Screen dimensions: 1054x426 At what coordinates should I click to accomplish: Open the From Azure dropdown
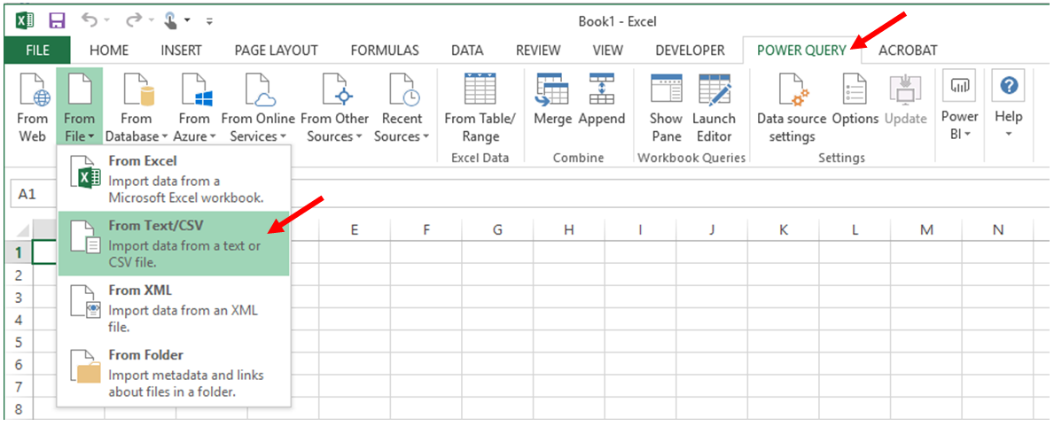(193, 107)
